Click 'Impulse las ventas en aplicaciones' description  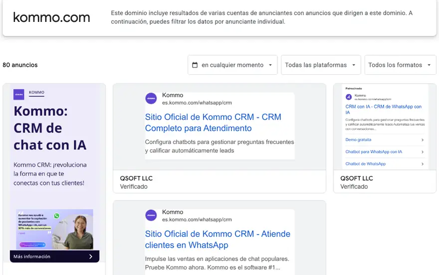coord(217,263)
